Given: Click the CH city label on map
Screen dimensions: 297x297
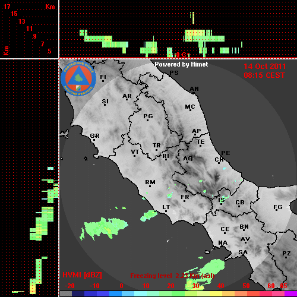Looking at the screenshot, I should pos(219,159).
